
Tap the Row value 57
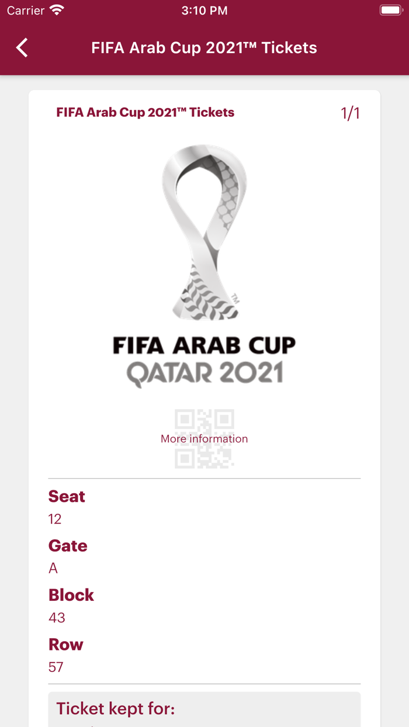56,667
